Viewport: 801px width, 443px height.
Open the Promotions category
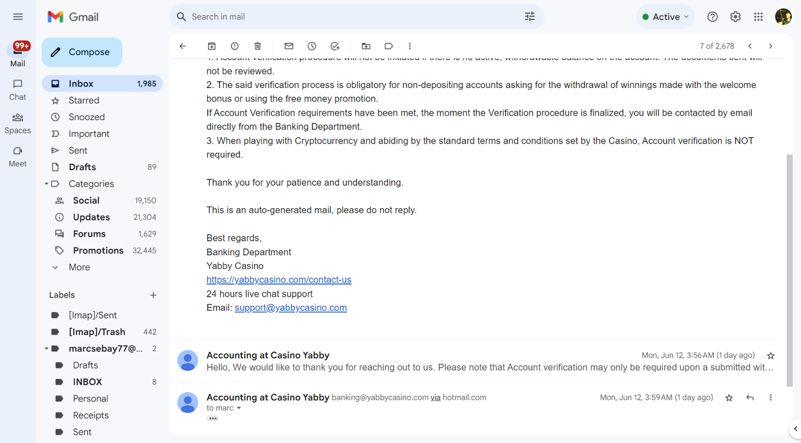tap(98, 250)
